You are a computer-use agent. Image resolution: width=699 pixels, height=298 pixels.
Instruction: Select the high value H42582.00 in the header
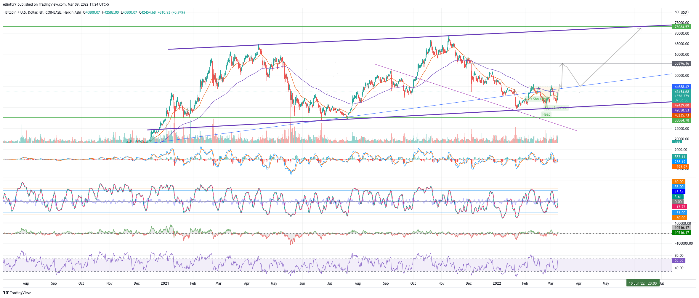[110, 12]
